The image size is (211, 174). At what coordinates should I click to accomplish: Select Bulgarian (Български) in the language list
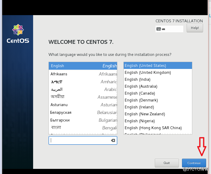(x=83, y=120)
